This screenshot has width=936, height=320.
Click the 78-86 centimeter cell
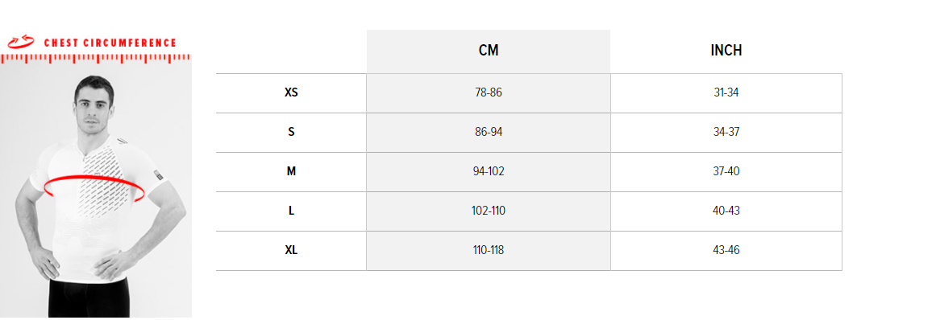(x=489, y=92)
